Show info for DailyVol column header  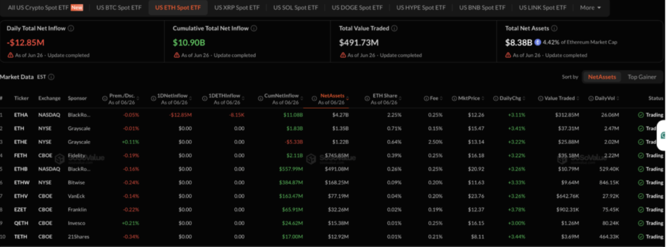point(591,98)
